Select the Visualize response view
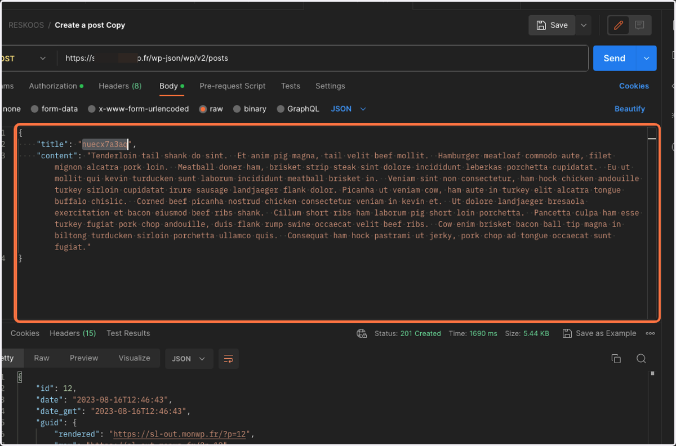The height and width of the screenshot is (446, 676). [134, 358]
